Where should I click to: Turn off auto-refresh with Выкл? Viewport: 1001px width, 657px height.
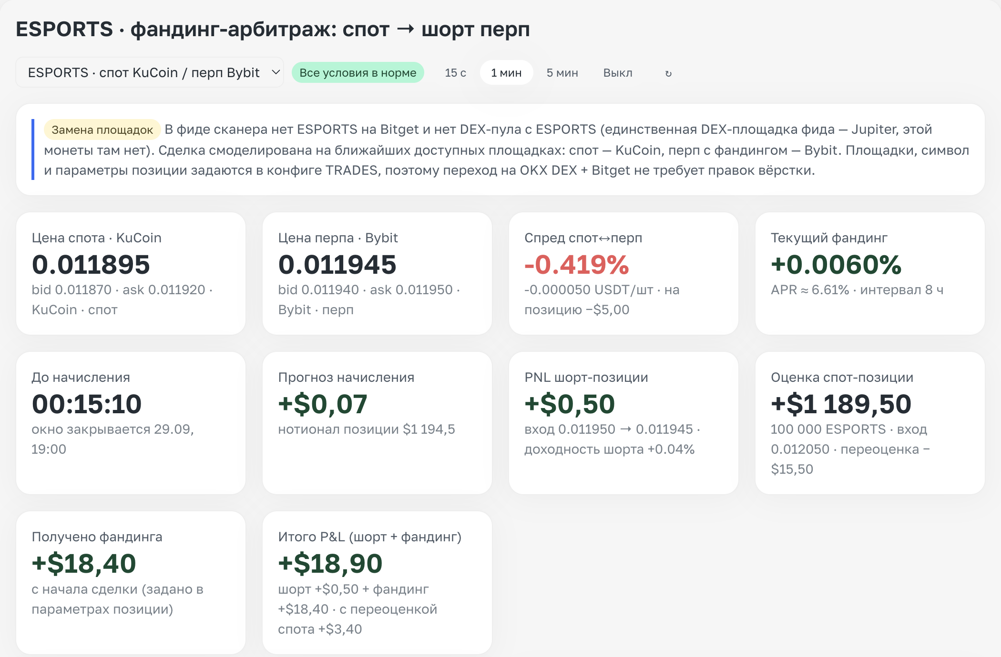pyautogui.click(x=618, y=73)
